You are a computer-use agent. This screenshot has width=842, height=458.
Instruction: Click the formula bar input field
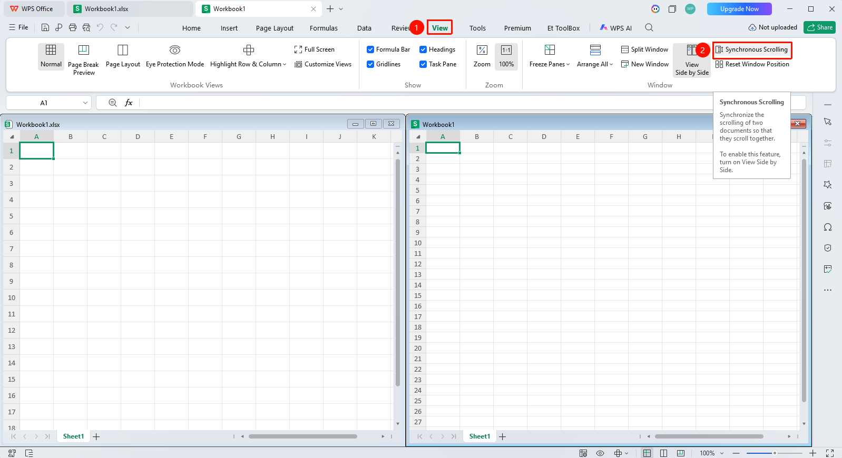click(x=473, y=103)
